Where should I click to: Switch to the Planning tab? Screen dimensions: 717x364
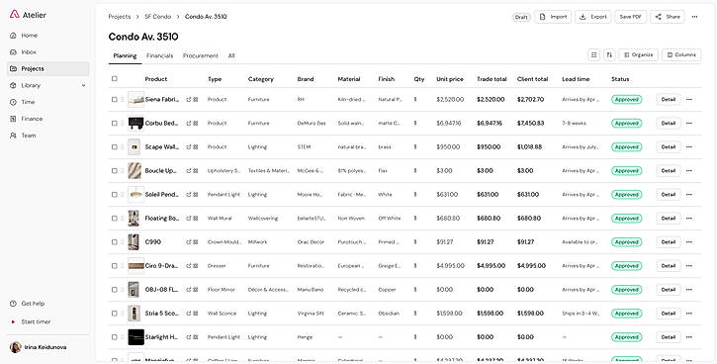click(x=125, y=55)
